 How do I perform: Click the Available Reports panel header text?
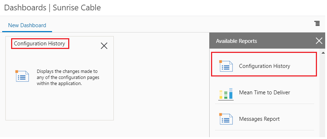click(x=237, y=41)
